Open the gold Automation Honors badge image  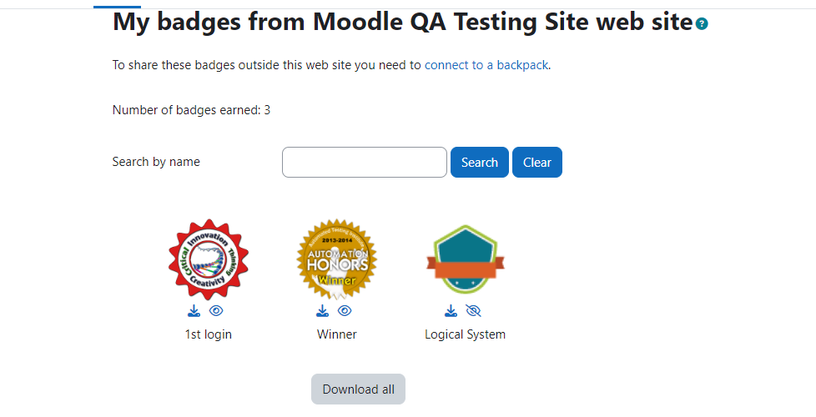tap(337, 259)
